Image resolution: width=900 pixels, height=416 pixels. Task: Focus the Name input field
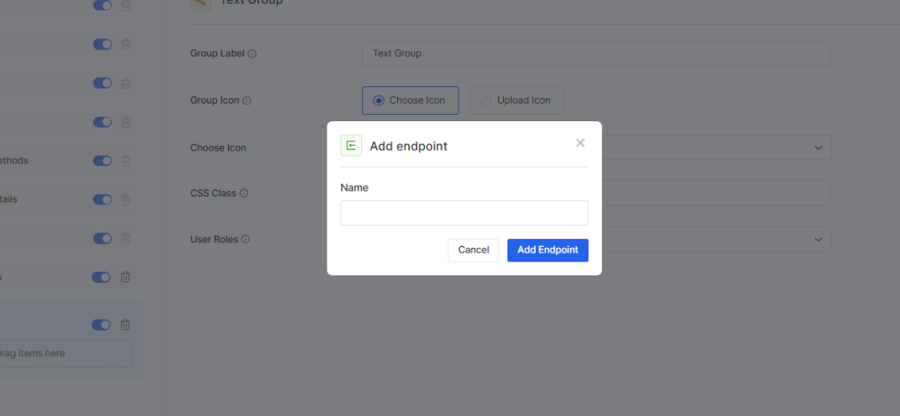pos(464,213)
